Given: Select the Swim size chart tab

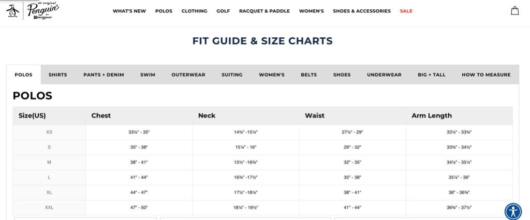Looking at the screenshot, I should click(148, 75).
